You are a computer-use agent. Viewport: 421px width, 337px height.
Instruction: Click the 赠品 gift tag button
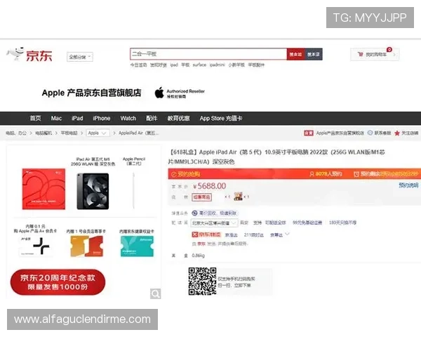pyautogui.click(x=201, y=197)
